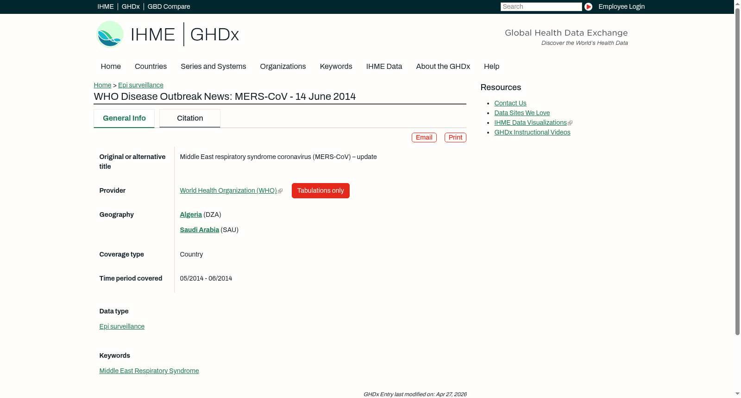The height and width of the screenshot is (398, 741).
Task: Click the Epi surveillance breadcrumb link
Action: click(x=141, y=85)
